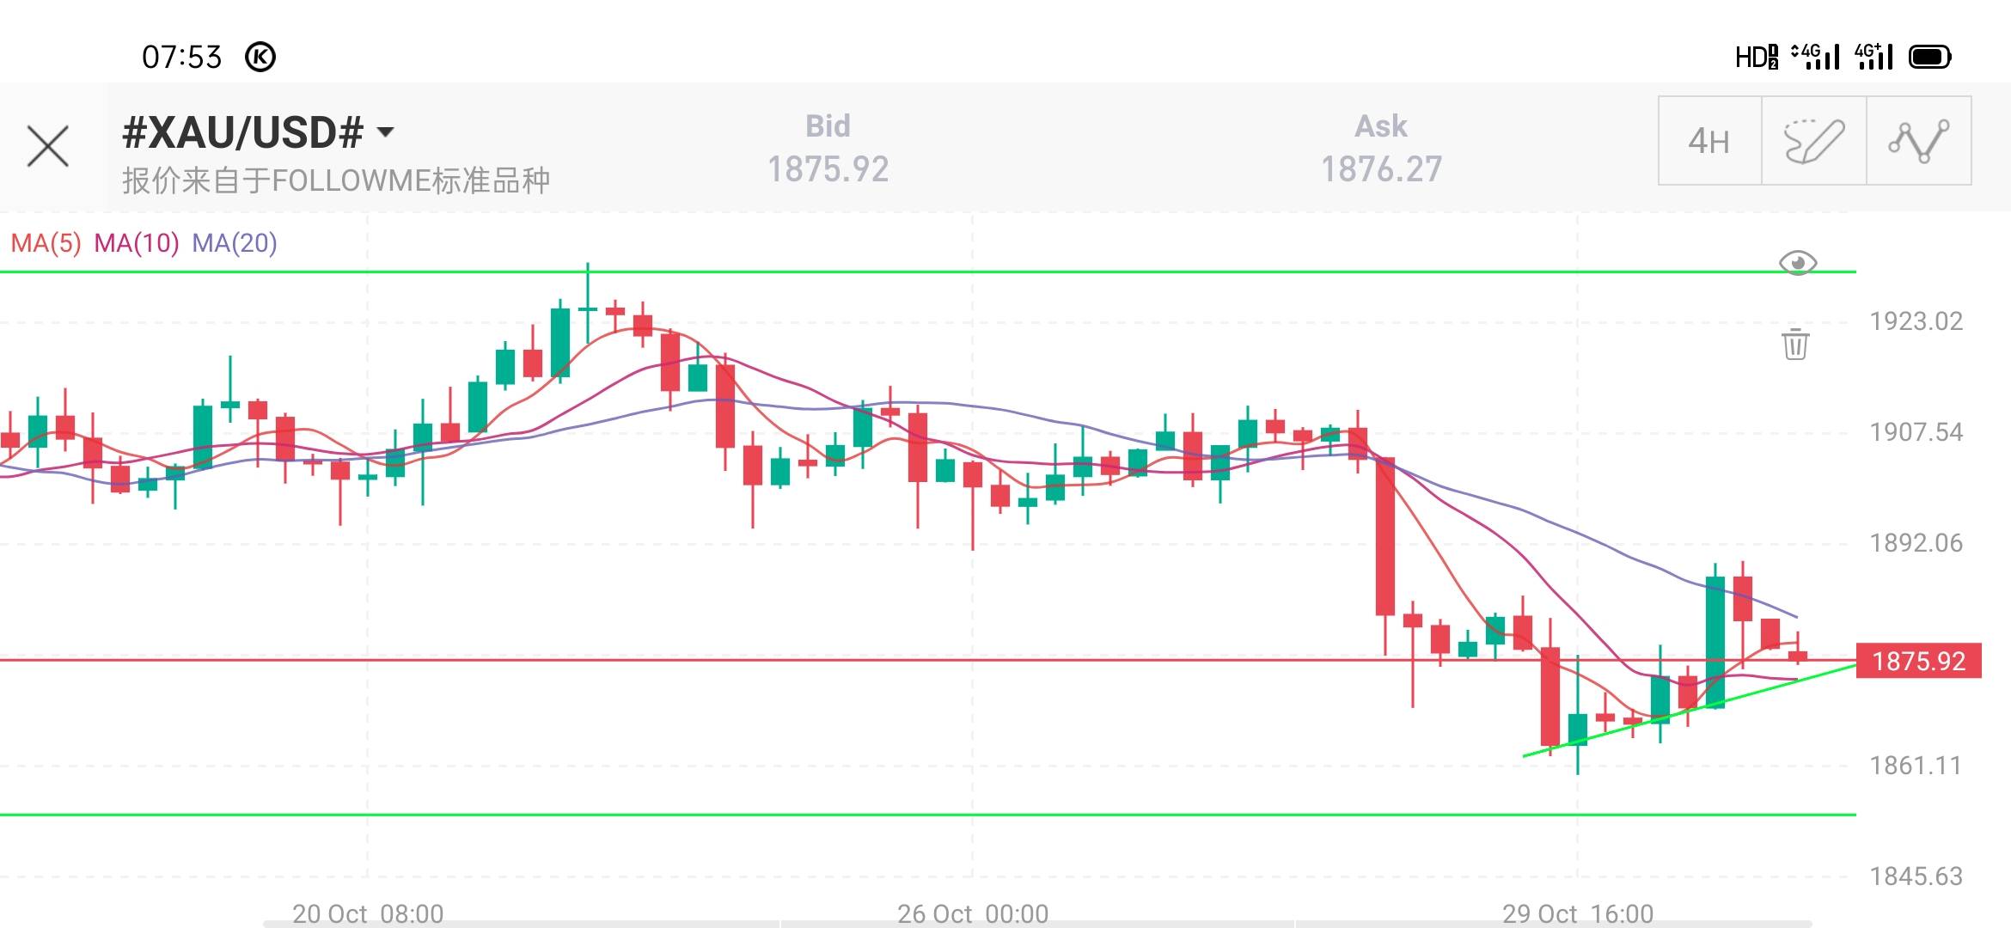Tap the Ask price 1876.27
Image resolution: width=2011 pixels, height=928 pixels.
pos(1381,169)
